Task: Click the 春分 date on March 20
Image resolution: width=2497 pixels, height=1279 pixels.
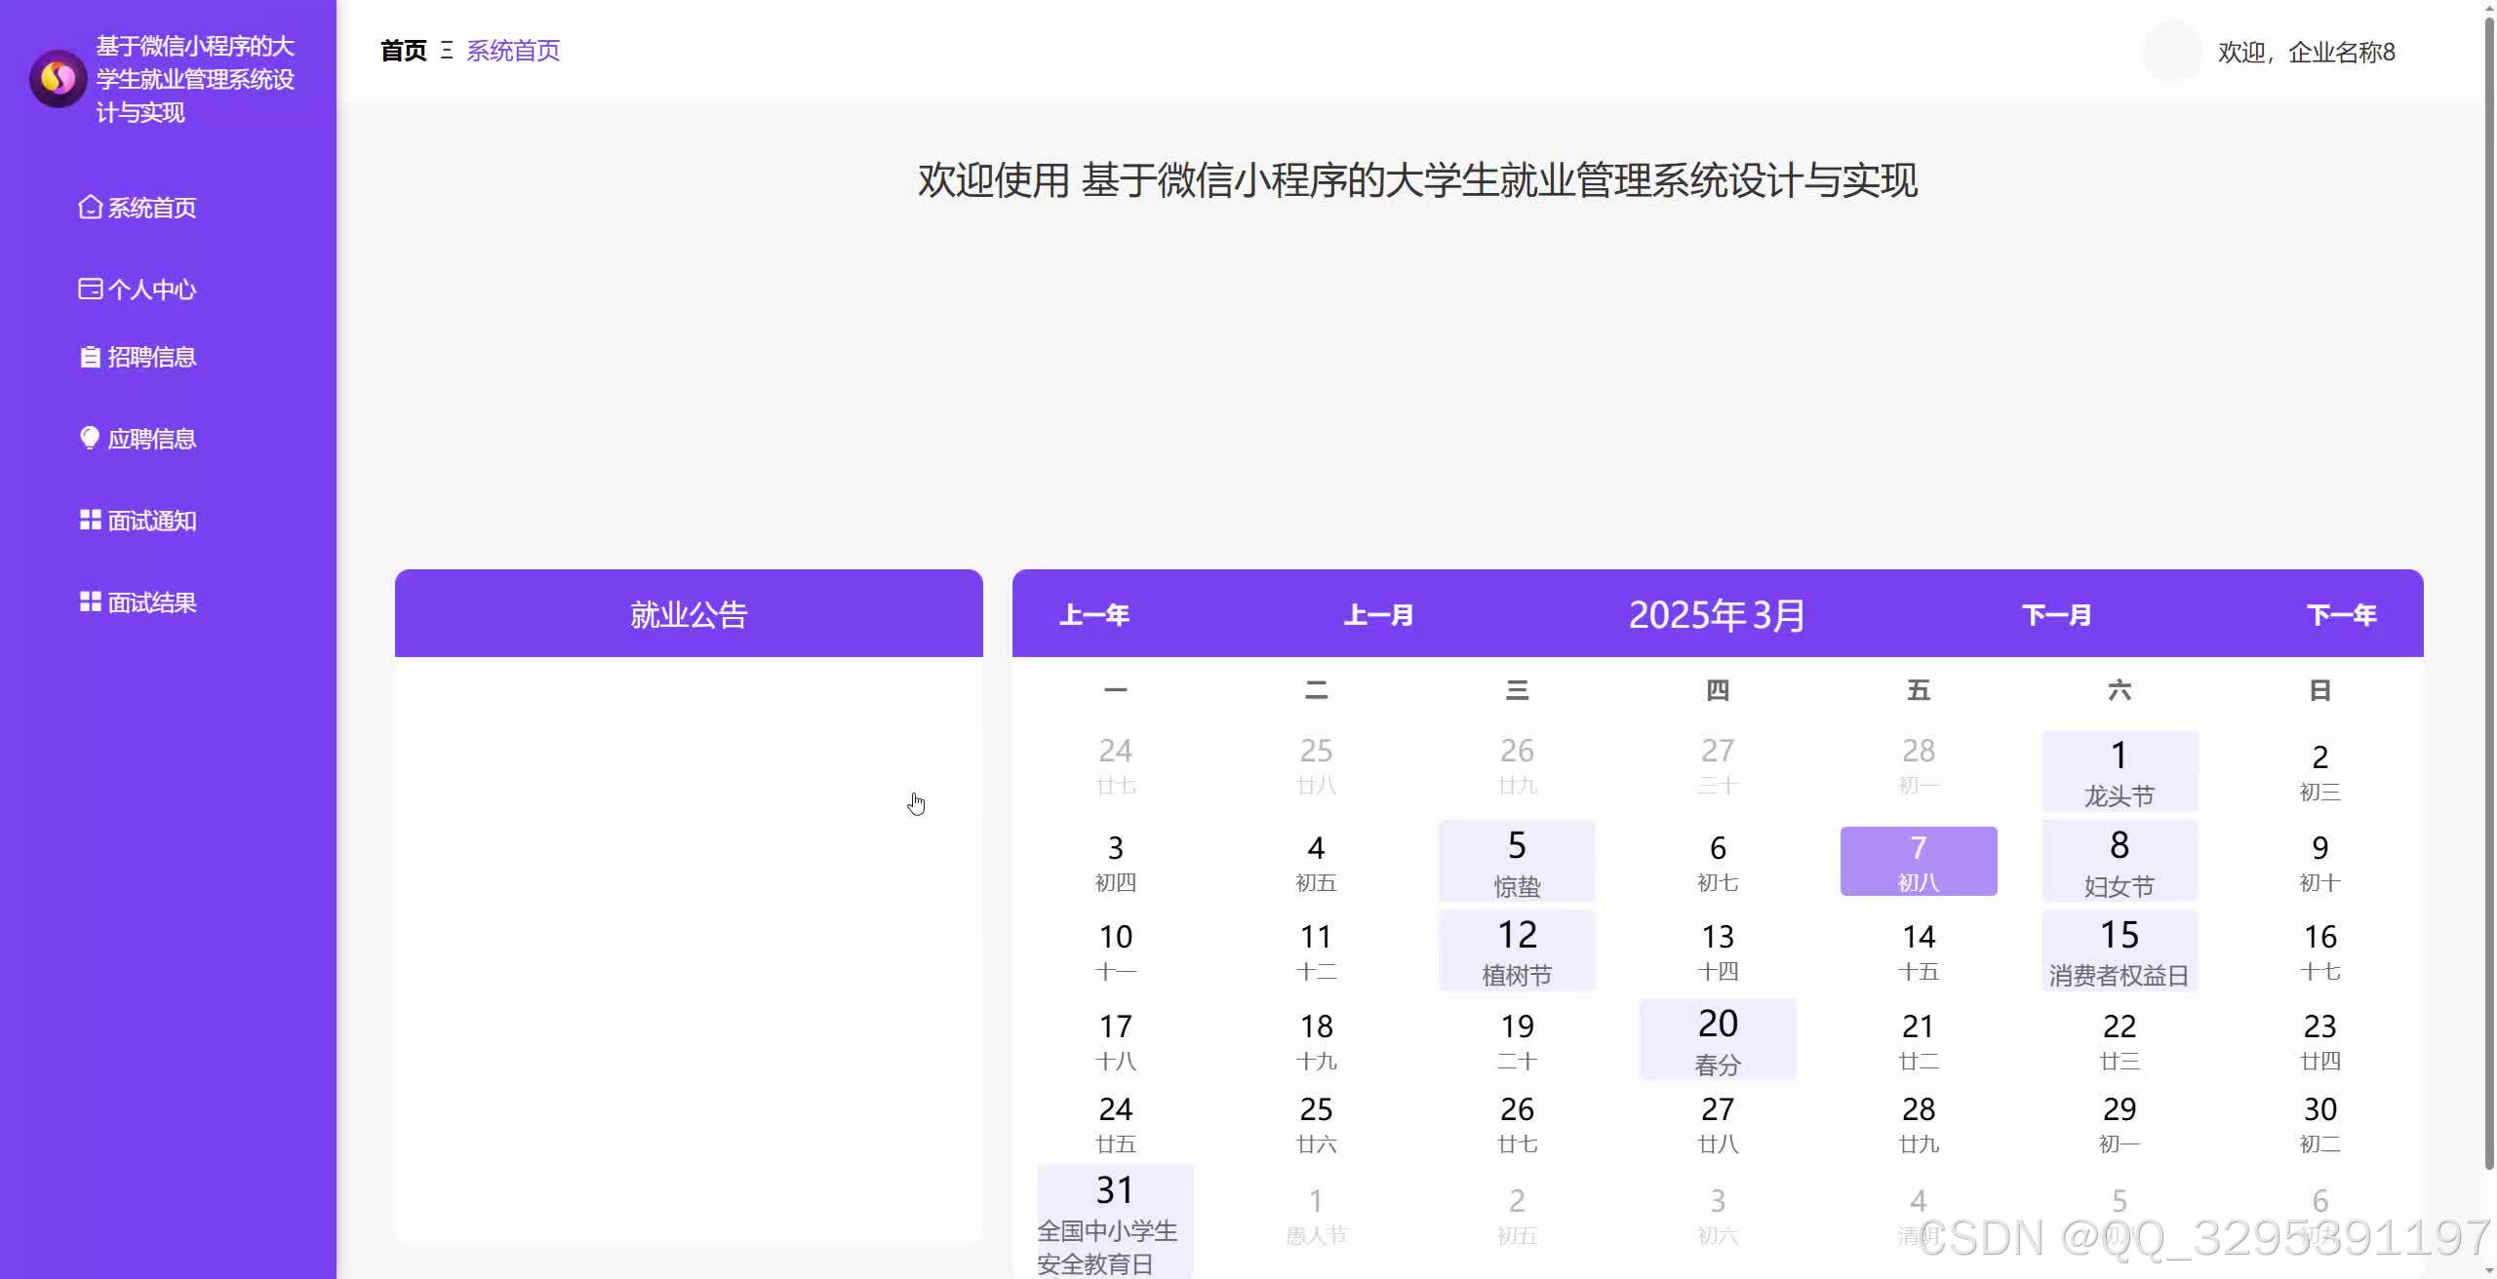Action: (1718, 1038)
